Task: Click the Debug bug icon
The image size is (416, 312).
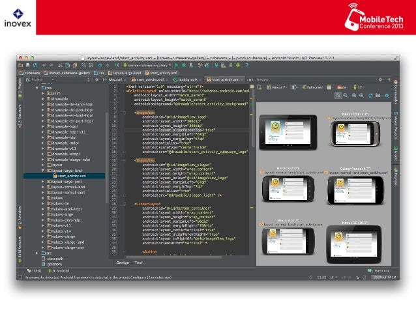Action: click(x=184, y=65)
